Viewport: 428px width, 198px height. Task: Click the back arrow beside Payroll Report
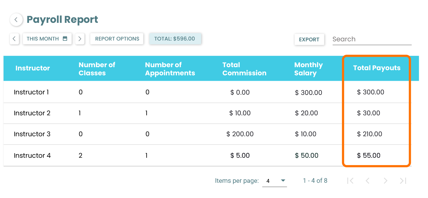16,20
